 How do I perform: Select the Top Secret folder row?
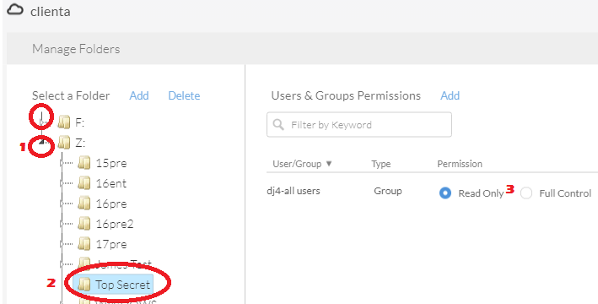[113, 285]
